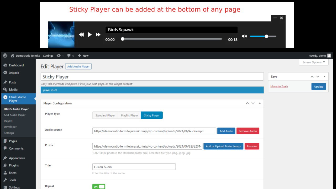Open the Playlist submenu item
The height and width of the screenshot is (189, 336).
tap(8, 121)
